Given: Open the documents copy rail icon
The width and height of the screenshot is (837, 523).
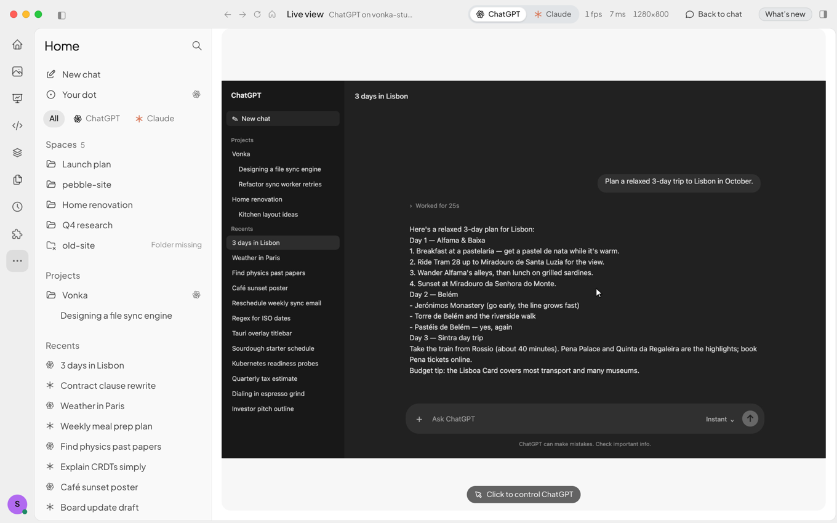Looking at the screenshot, I should tap(17, 180).
